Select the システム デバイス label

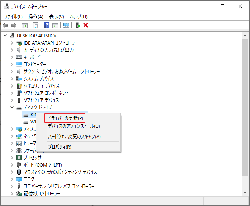39,79
